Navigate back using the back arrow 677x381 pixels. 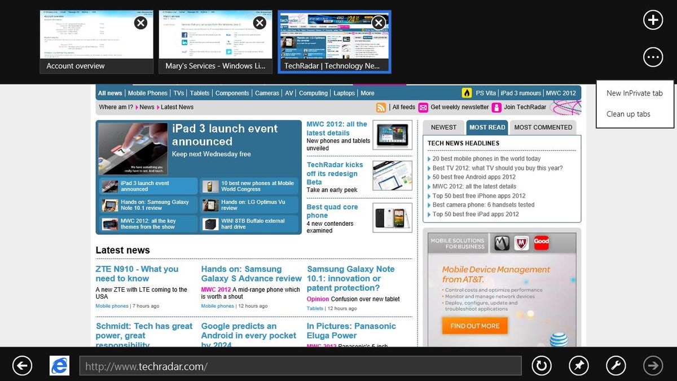[22, 366]
